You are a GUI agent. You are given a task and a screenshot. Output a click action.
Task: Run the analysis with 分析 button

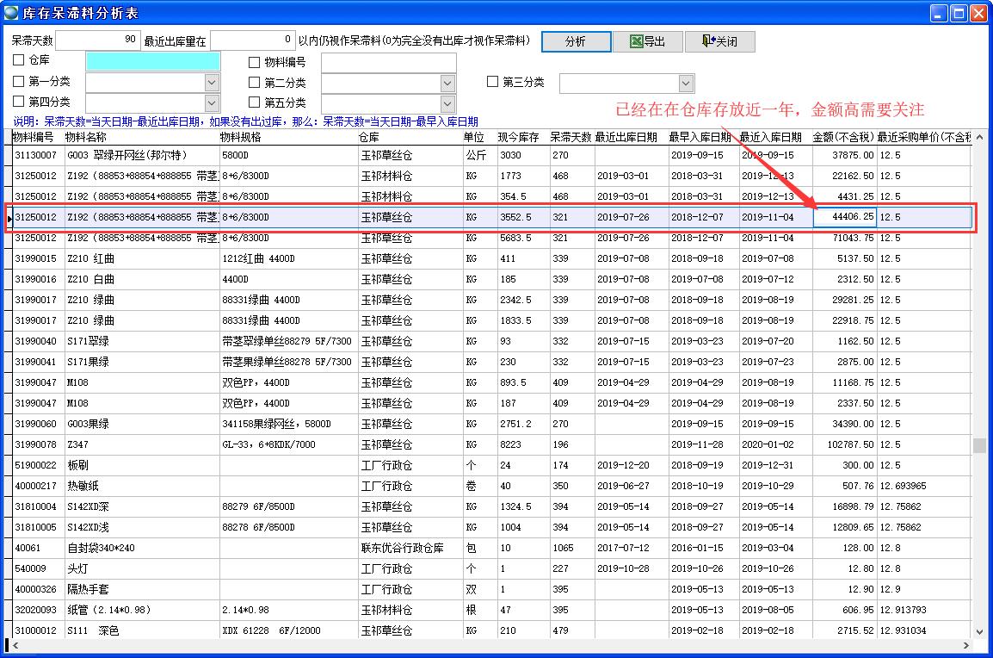[x=576, y=41]
